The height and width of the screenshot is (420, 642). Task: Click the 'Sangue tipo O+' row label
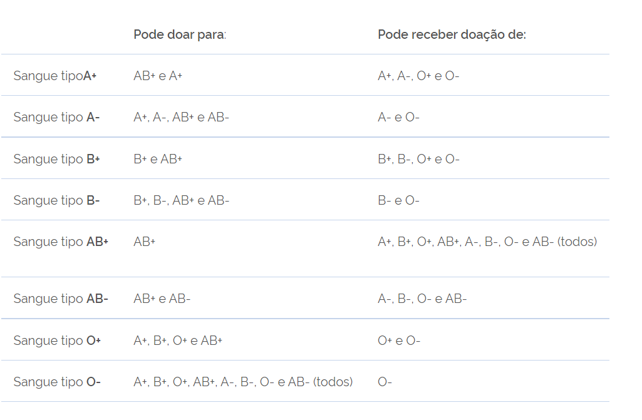57,341
